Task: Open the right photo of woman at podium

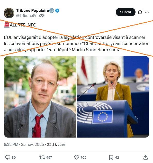Action: click(113, 97)
